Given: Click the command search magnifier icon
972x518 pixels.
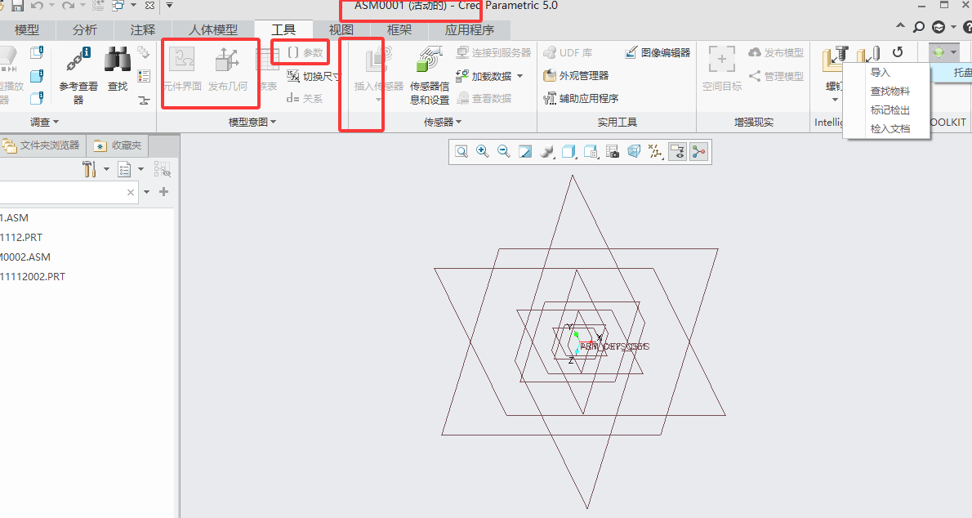Looking at the screenshot, I should (919, 27).
